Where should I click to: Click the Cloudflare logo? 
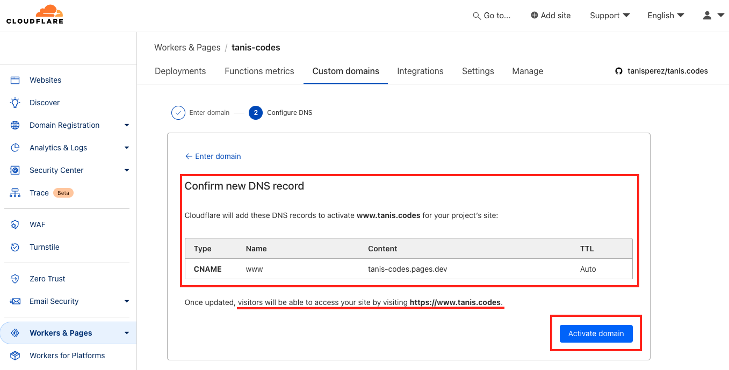tap(34, 14)
